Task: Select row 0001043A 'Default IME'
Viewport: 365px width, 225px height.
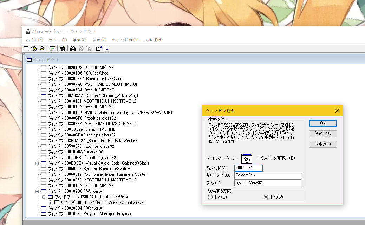Action: [81, 107]
